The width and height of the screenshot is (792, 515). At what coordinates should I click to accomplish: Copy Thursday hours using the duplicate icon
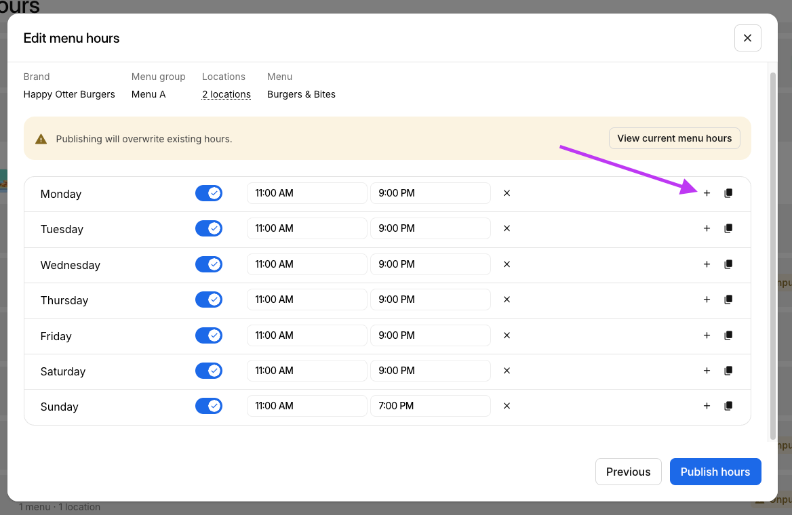728,300
